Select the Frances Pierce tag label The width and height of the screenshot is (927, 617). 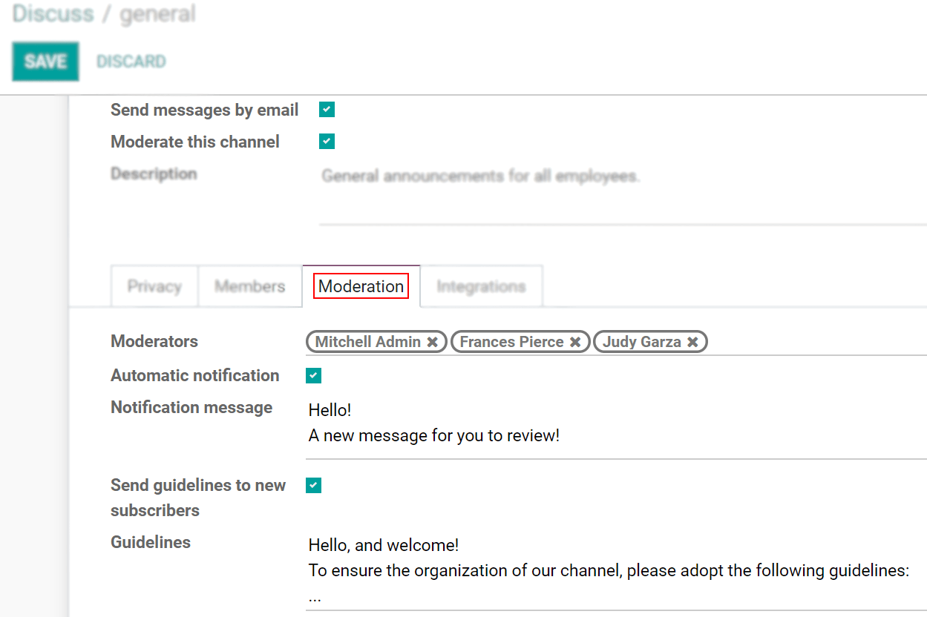[x=511, y=342]
